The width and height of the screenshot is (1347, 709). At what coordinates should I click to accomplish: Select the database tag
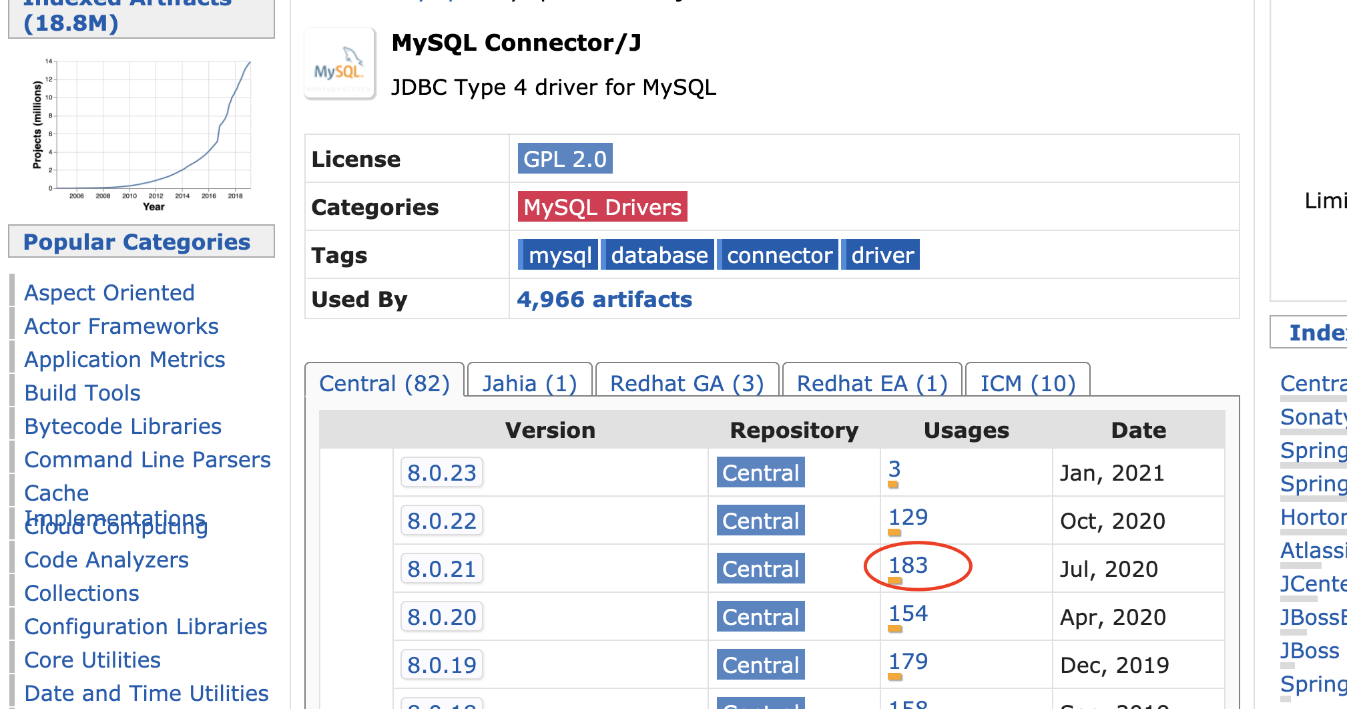[659, 255]
